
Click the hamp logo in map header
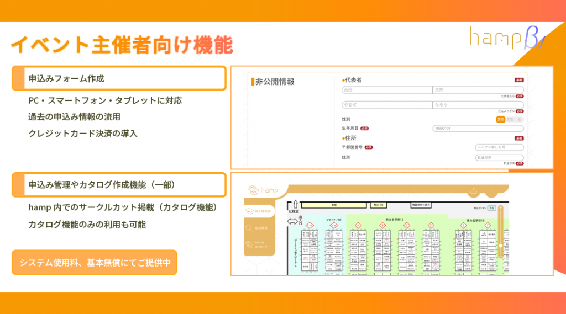pos(261,190)
